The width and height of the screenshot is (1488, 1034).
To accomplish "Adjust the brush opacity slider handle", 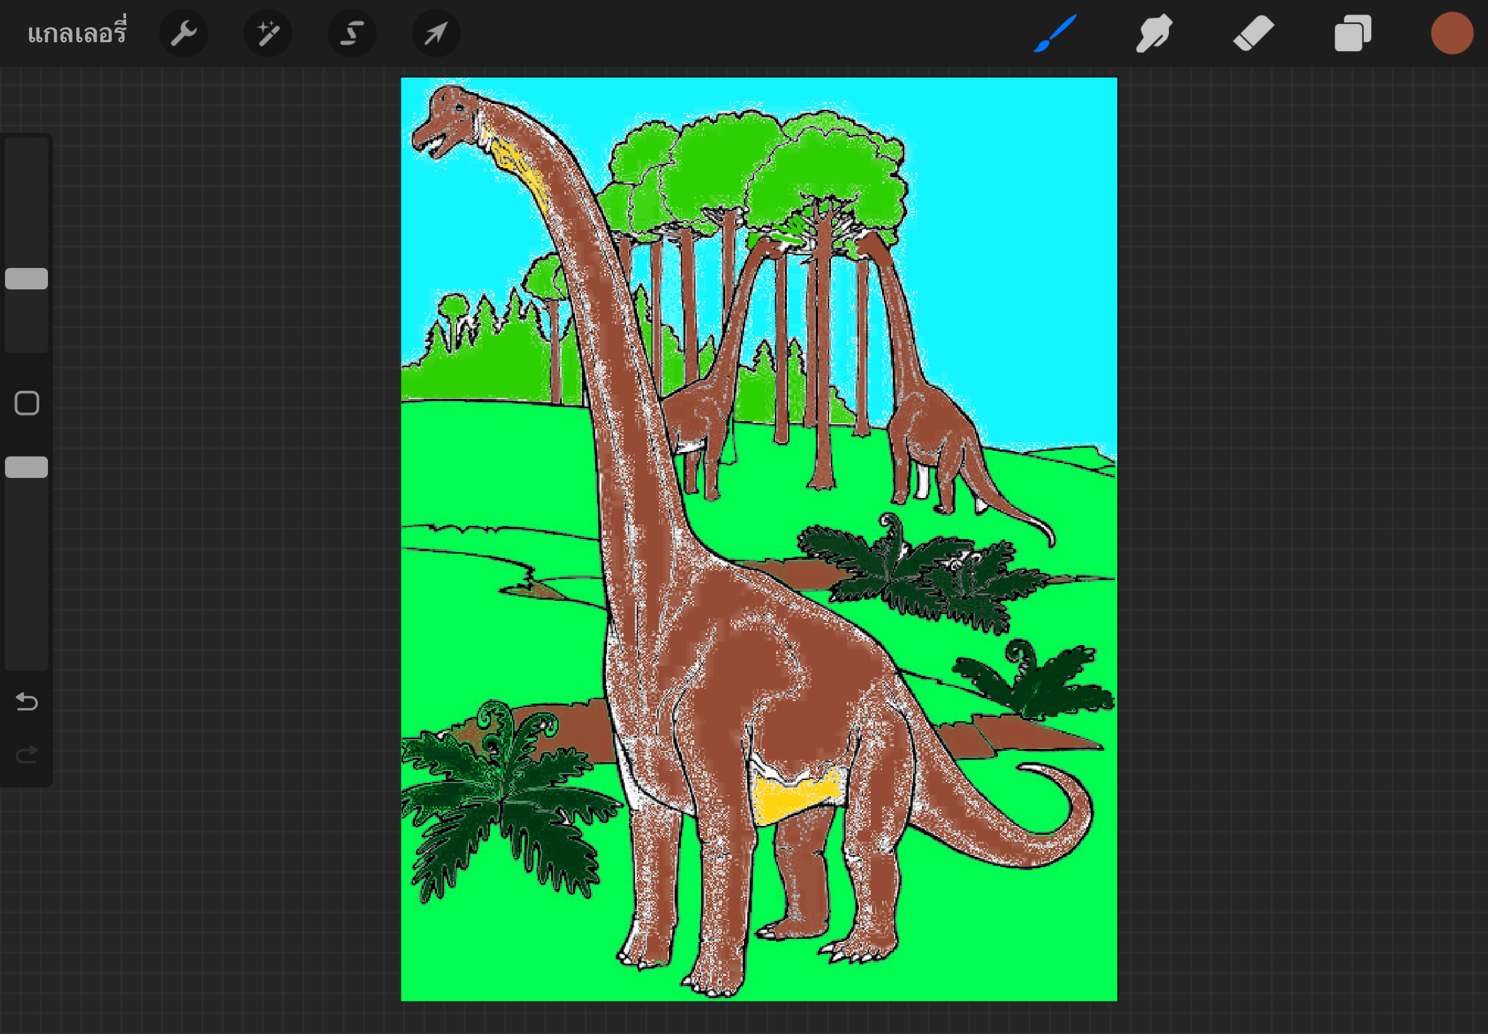I will point(26,467).
